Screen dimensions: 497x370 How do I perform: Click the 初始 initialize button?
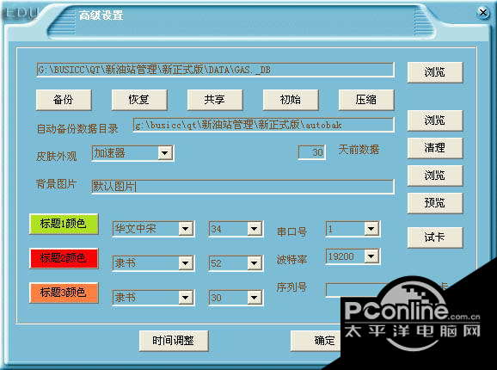(x=291, y=100)
